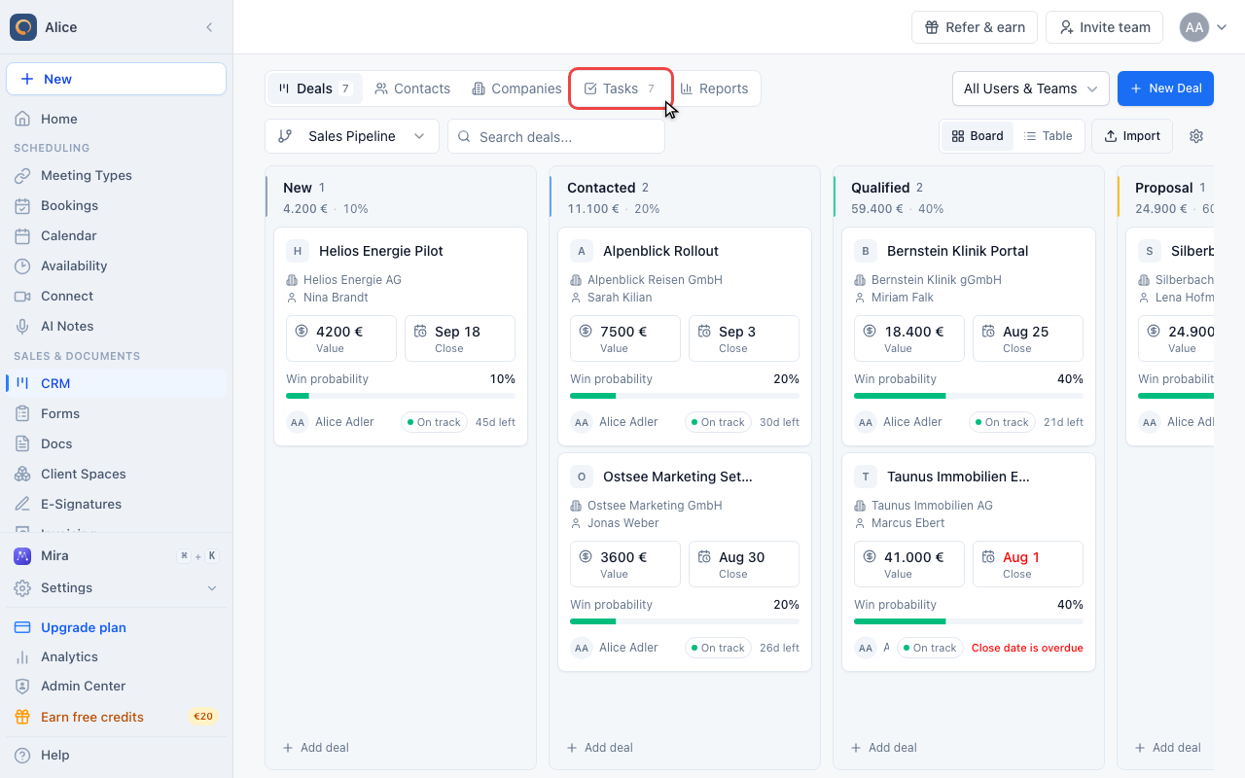Screen dimensions: 1245x778
Task: Click the Import button
Action: click(x=1132, y=136)
